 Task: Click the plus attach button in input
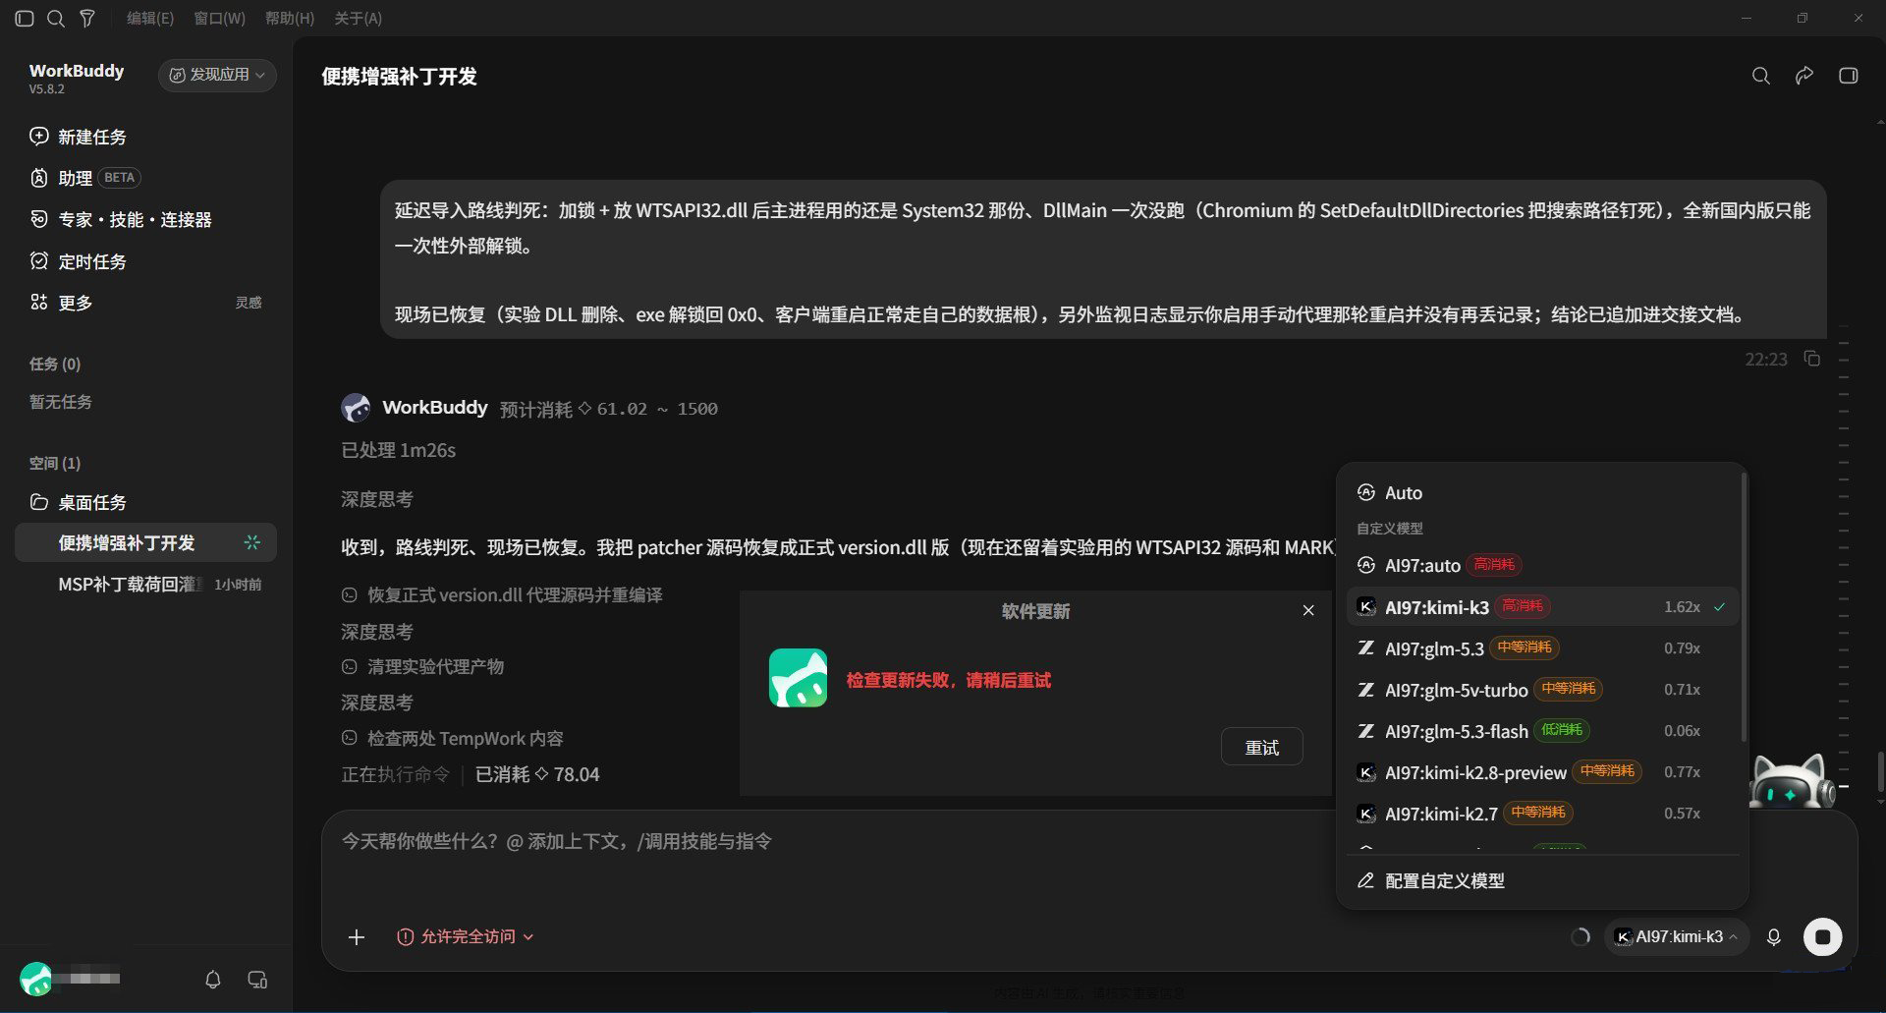pos(357,937)
